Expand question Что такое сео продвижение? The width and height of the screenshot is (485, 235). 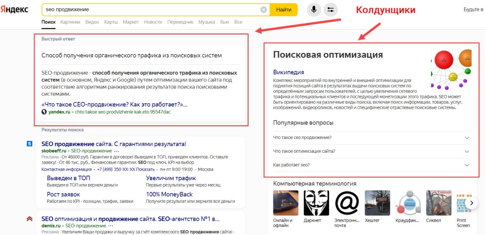point(372,138)
